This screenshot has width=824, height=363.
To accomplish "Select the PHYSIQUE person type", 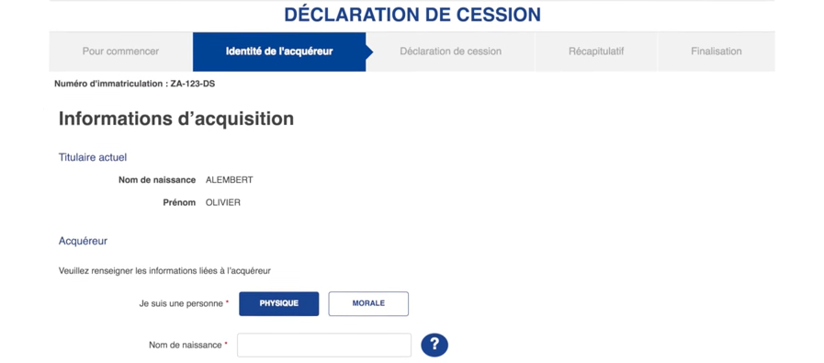I will 278,303.
